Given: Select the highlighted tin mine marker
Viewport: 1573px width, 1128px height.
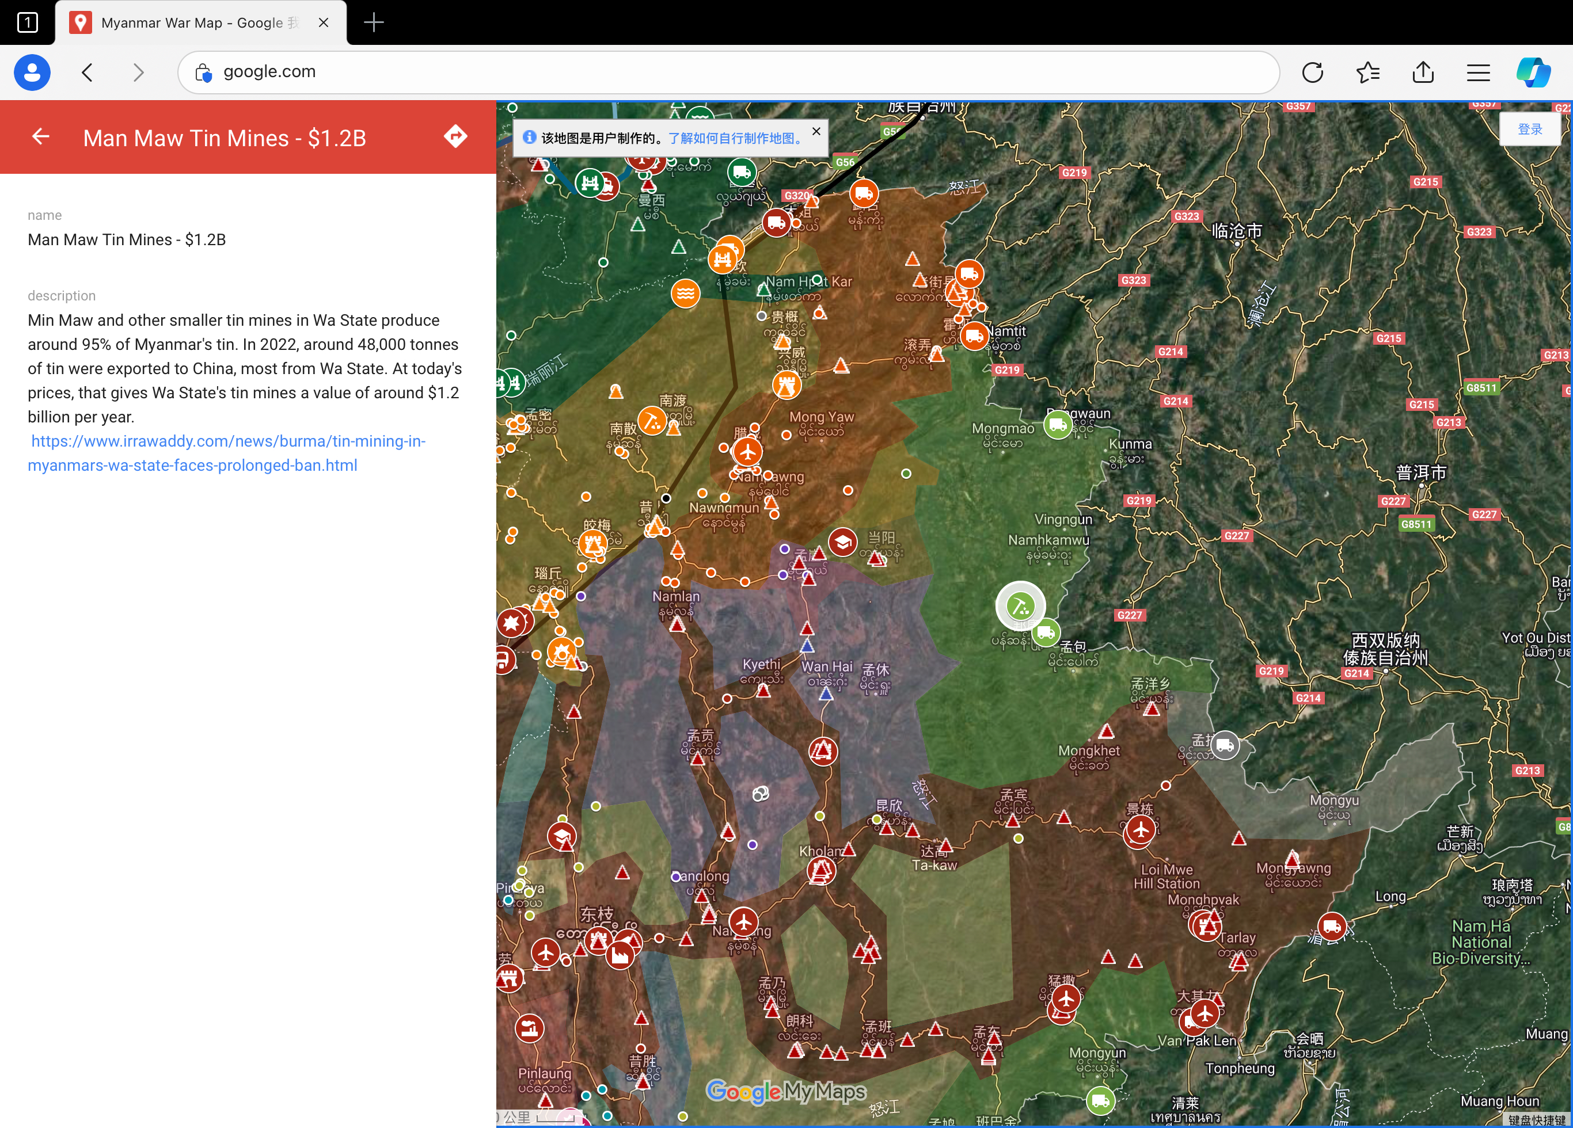Looking at the screenshot, I should [1020, 607].
